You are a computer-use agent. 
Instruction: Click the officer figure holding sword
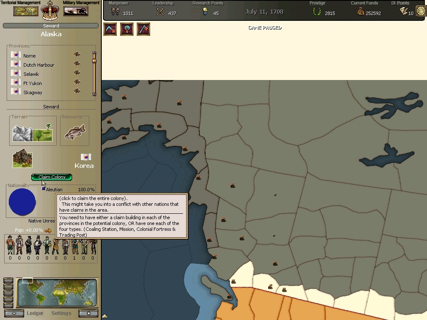(x=19, y=245)
